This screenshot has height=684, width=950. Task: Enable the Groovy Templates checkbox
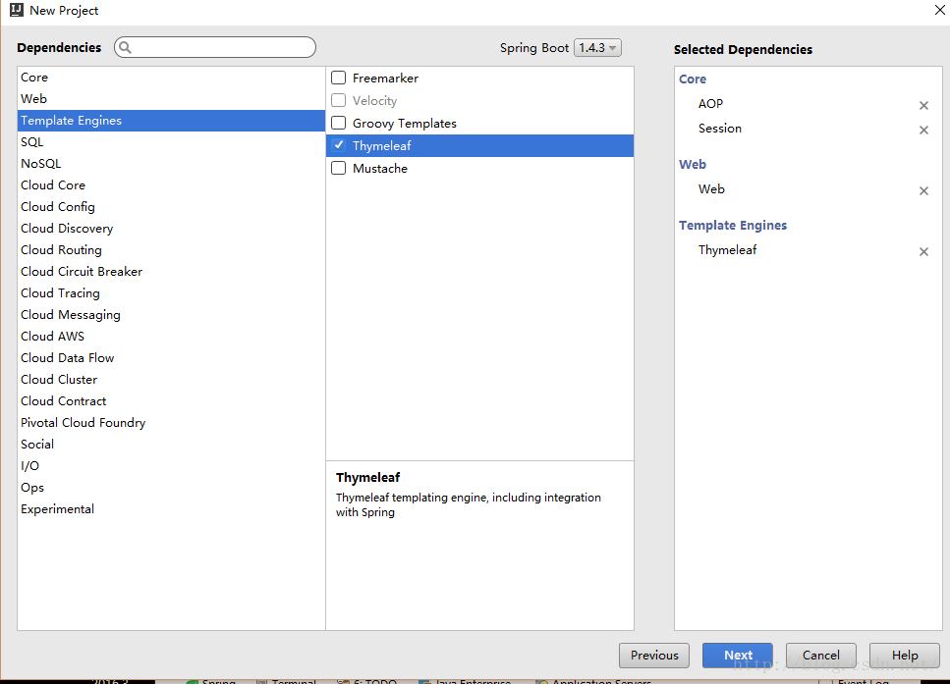[339, 123]
